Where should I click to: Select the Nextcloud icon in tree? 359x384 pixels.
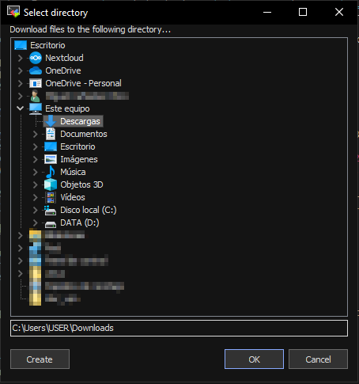coord(36,58)
